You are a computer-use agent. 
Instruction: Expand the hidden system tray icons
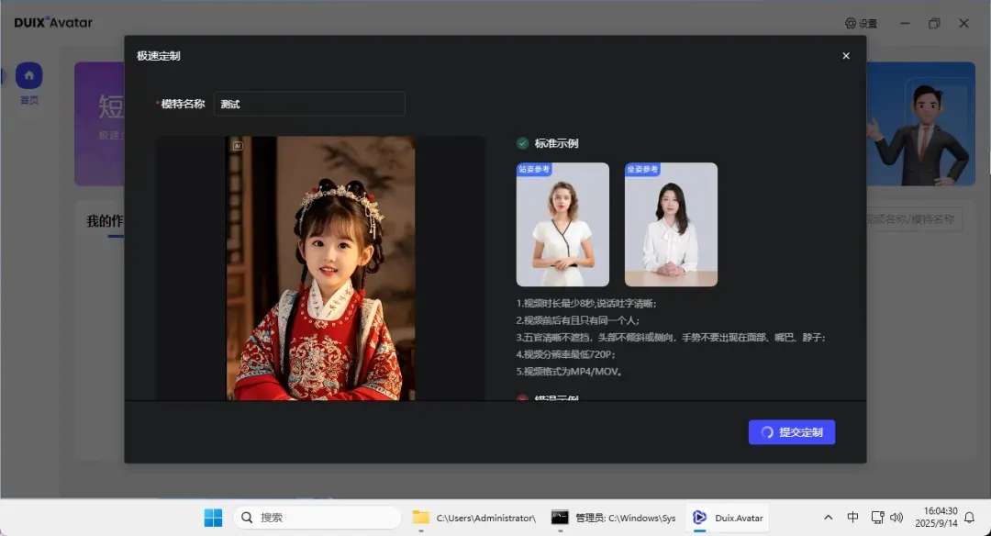pyautogui.click(x=829, y=518)
